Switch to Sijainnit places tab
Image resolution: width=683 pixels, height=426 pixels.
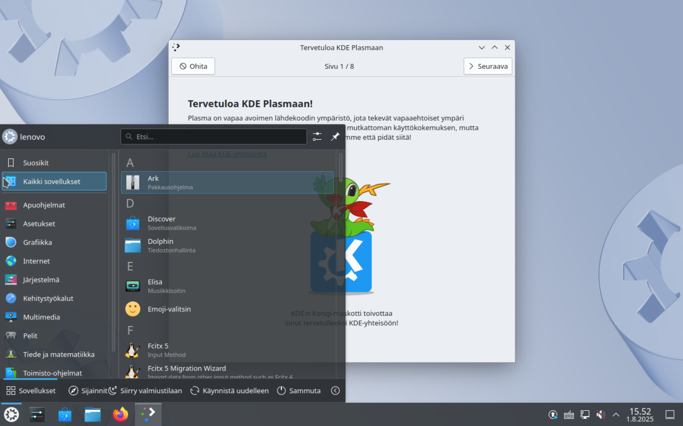tap(88, 391)
